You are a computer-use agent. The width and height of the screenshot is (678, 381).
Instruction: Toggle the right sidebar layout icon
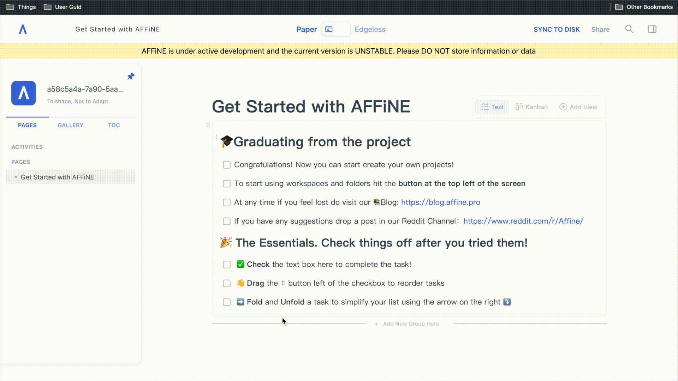(652, 29)
